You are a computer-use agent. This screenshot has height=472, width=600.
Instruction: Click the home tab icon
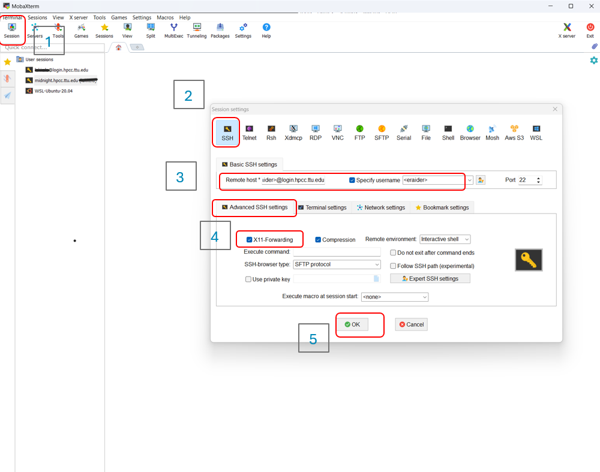119,47
